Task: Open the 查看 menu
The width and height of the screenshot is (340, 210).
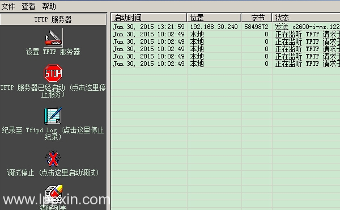Action: pos(29,6)
